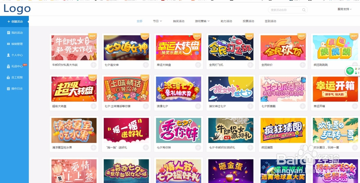
Task: Click the title text 清凉夏至吃水果
Action: (62, 147)
